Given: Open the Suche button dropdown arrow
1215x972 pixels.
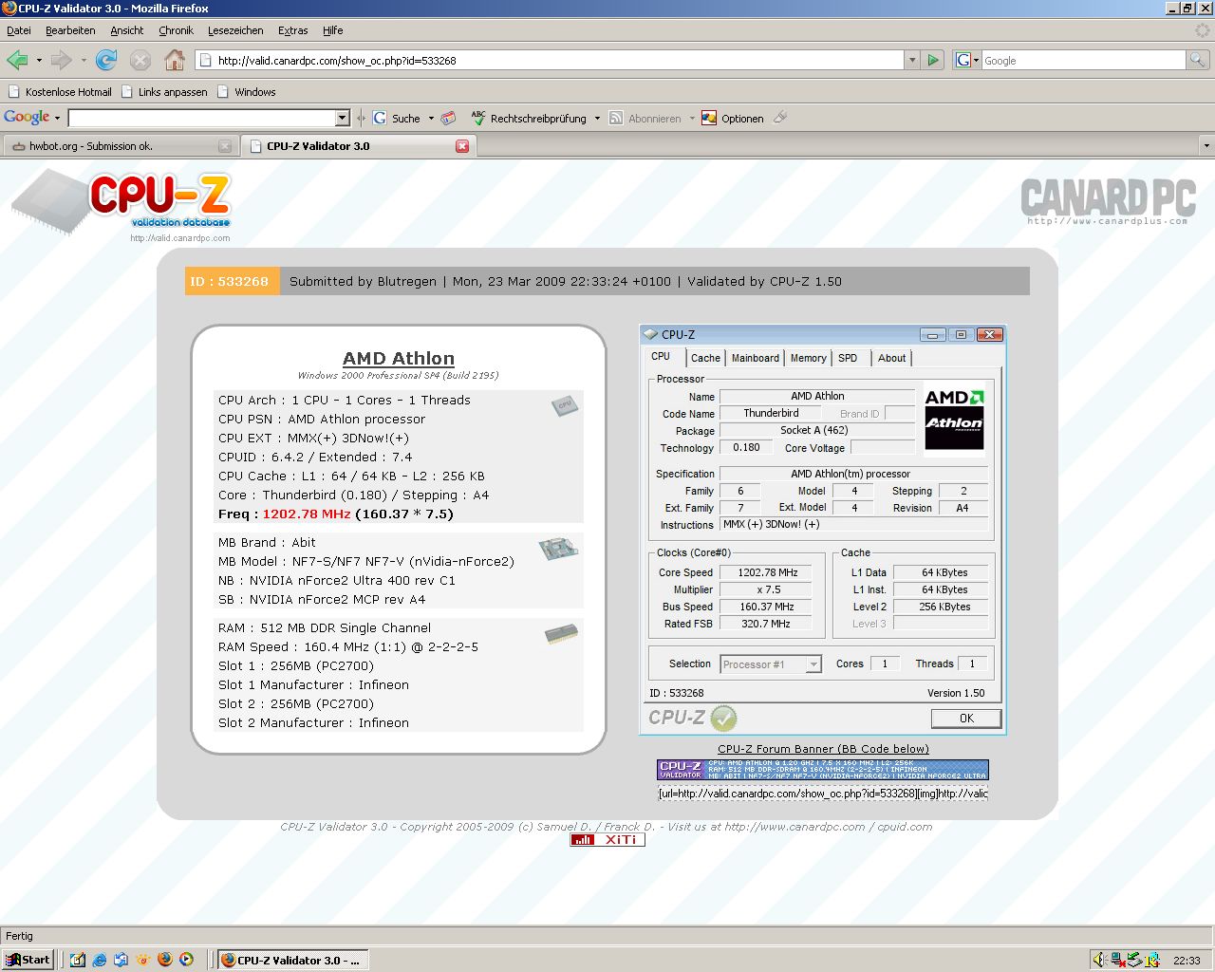Looking at the screenshot, I should pyautogui.click(x=431, y=119).
